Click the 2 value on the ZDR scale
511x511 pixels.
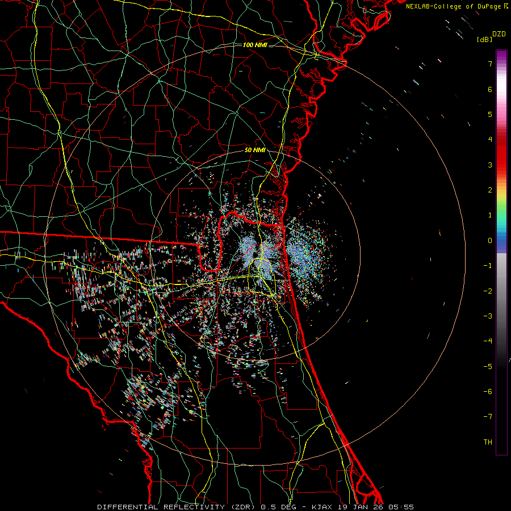click(490, 190)
